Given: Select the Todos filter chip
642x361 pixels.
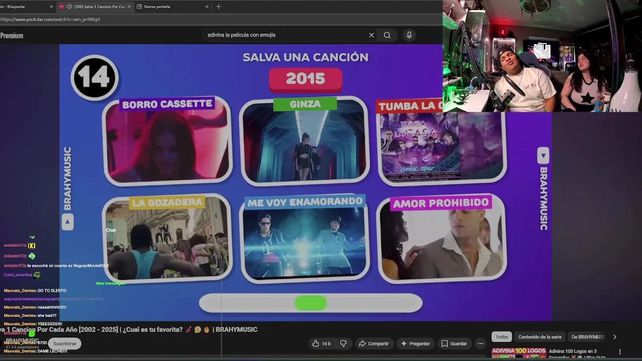Looking at the screenshot, I should click(x=502, y=337).
